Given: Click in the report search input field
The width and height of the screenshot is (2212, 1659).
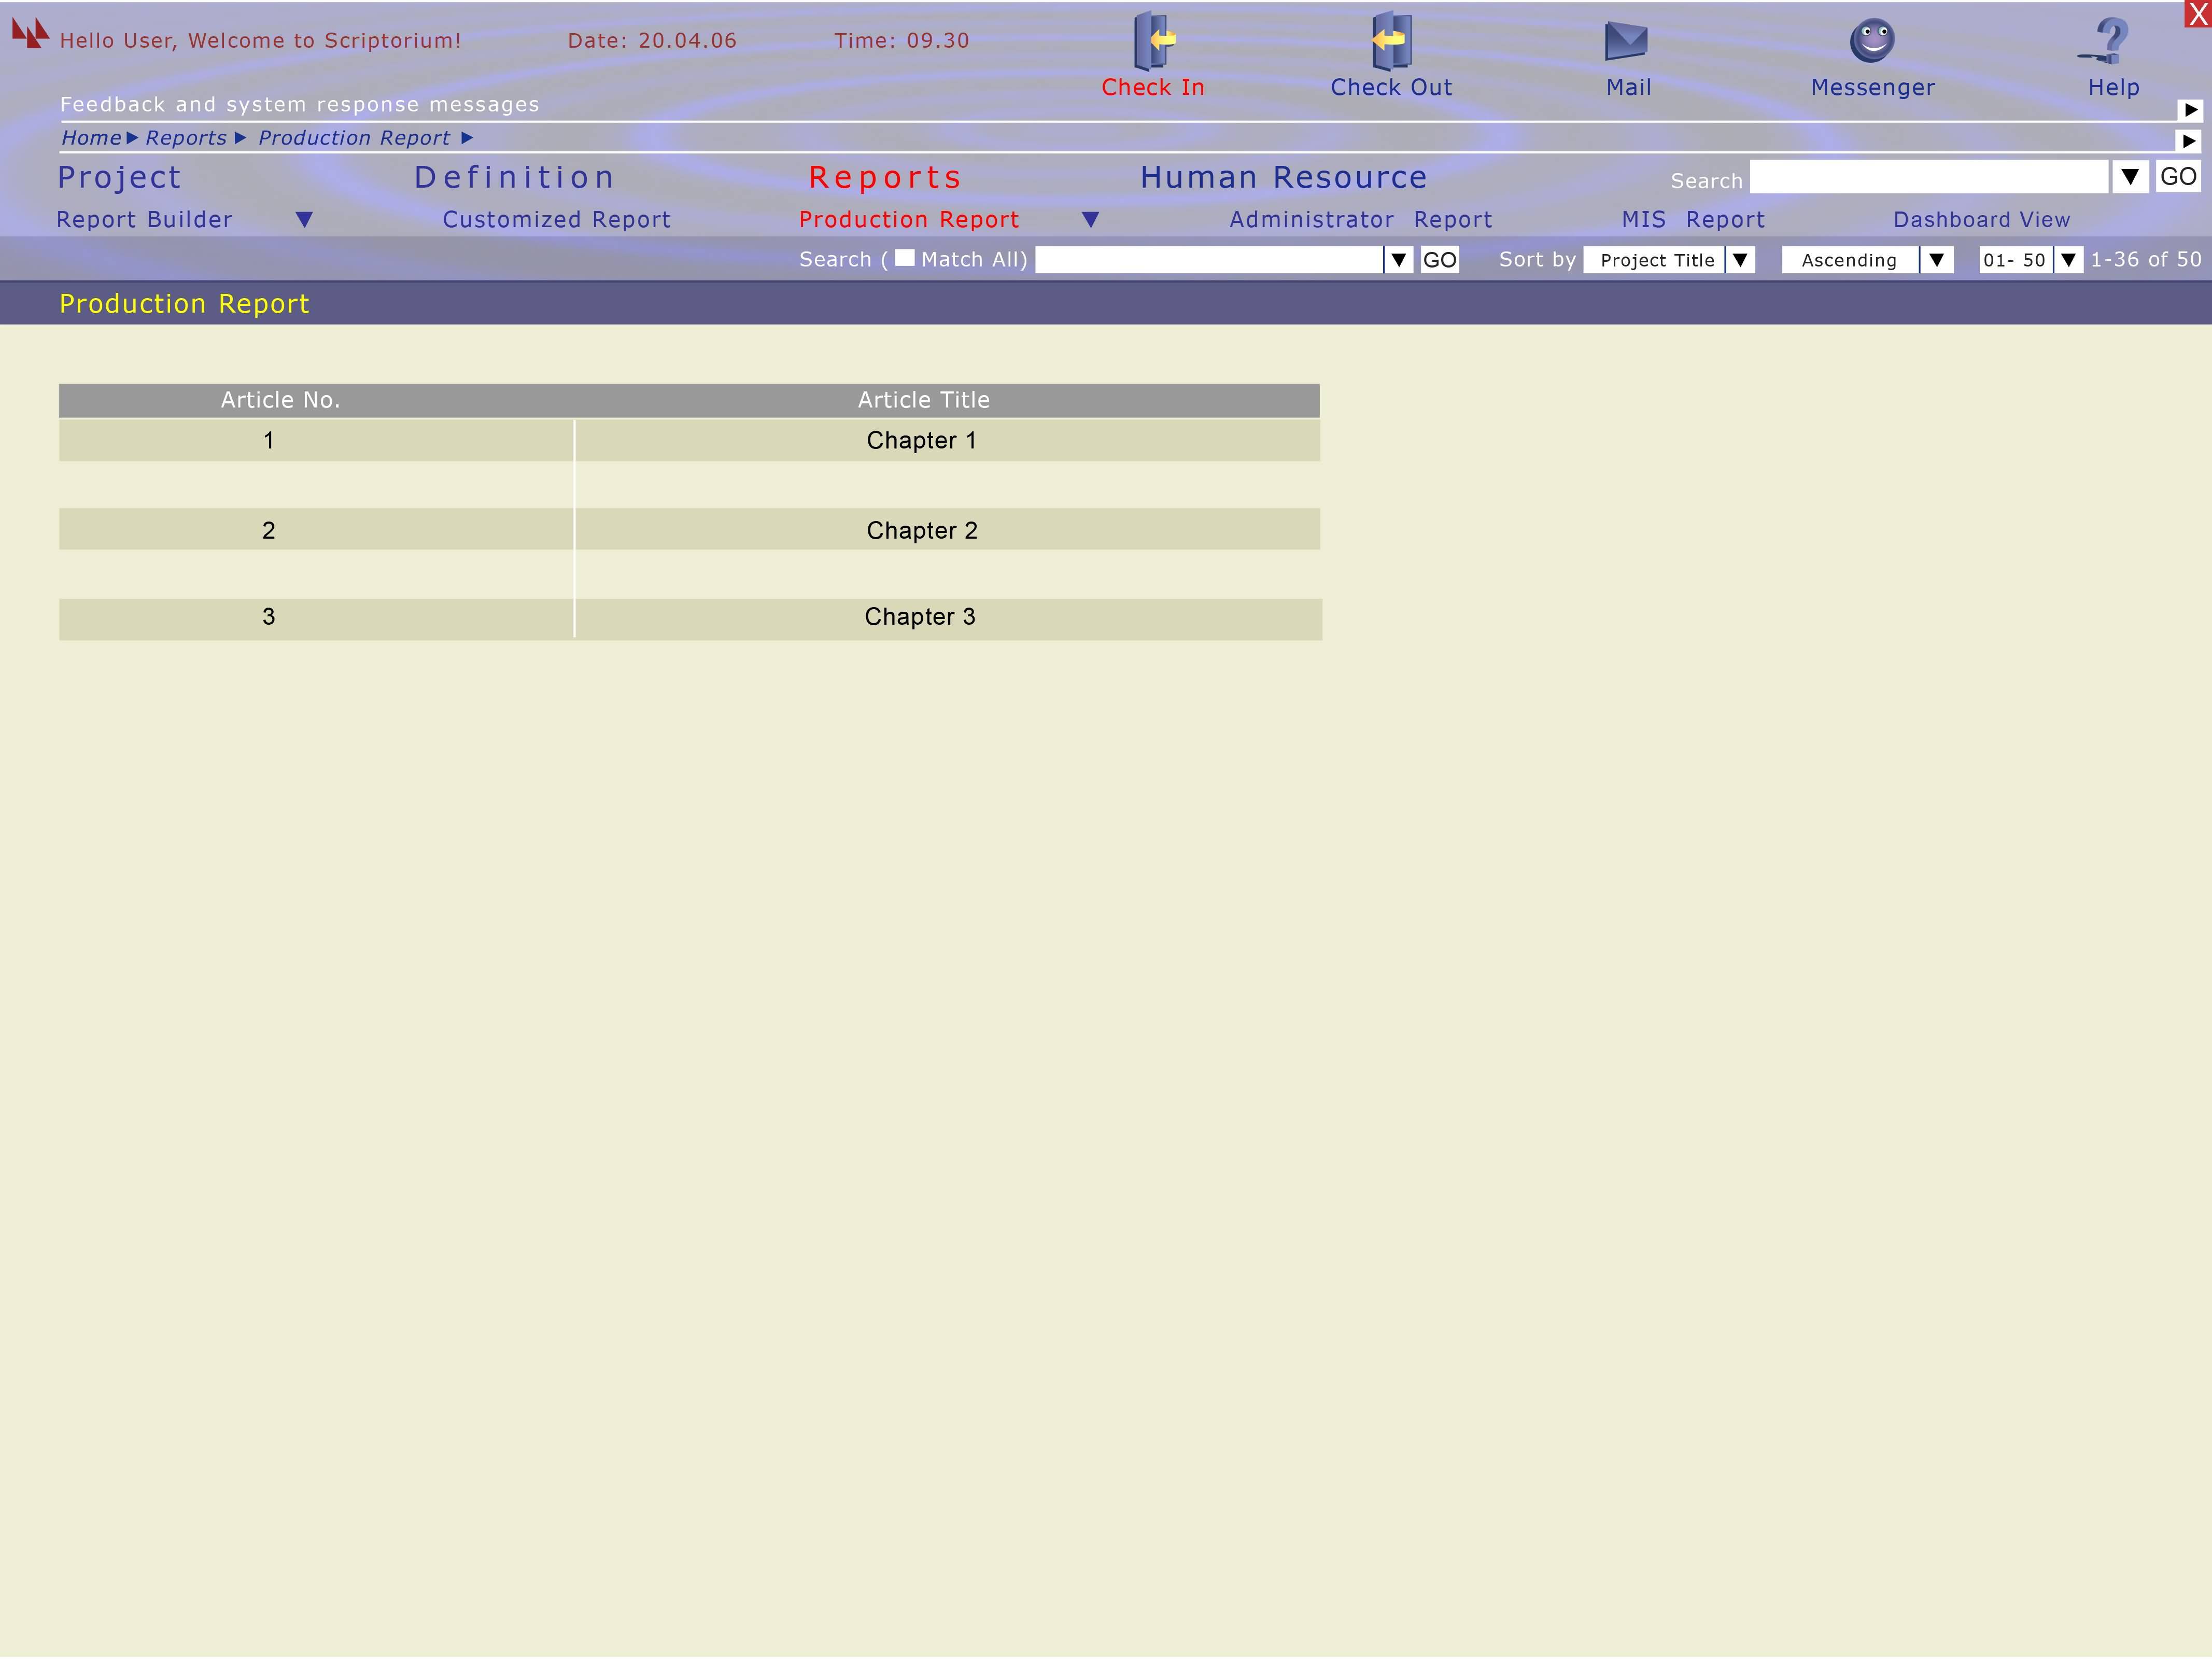Looking at the screenshot, I should click(x=1208, y=260).
